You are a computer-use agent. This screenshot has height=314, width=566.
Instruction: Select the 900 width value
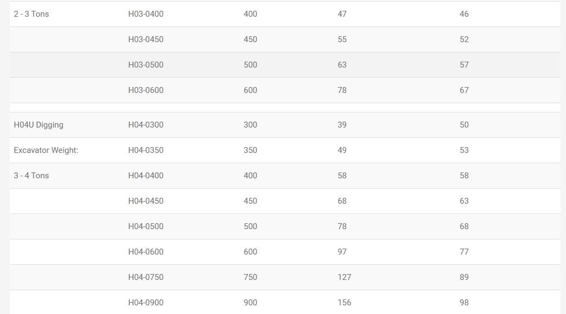(250, 303)
